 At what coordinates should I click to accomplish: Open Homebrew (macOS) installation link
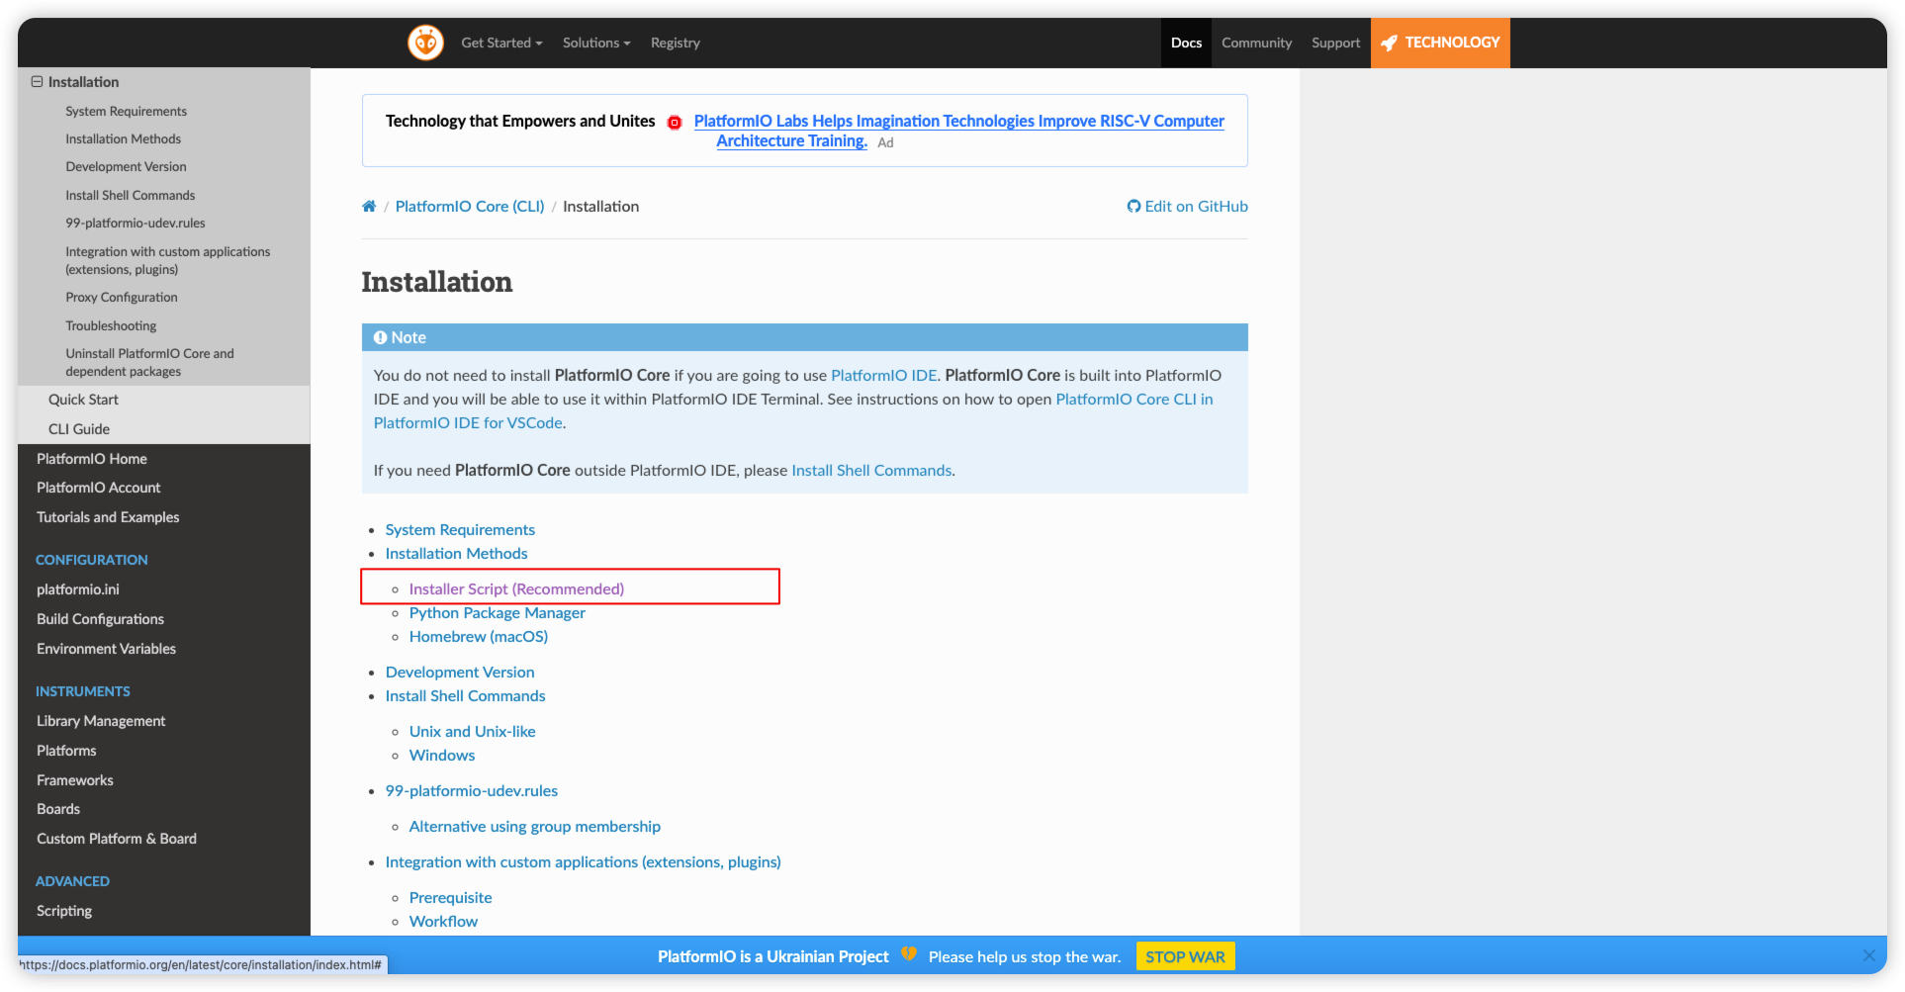click(x=479, y=636)
